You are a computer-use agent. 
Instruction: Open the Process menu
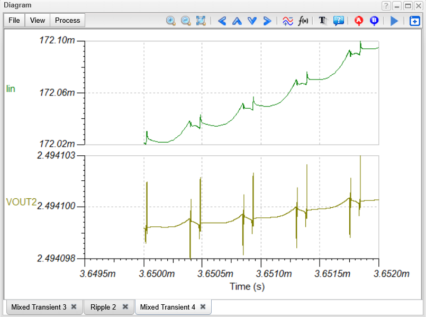pyautogui.click(x=68, y=21)
